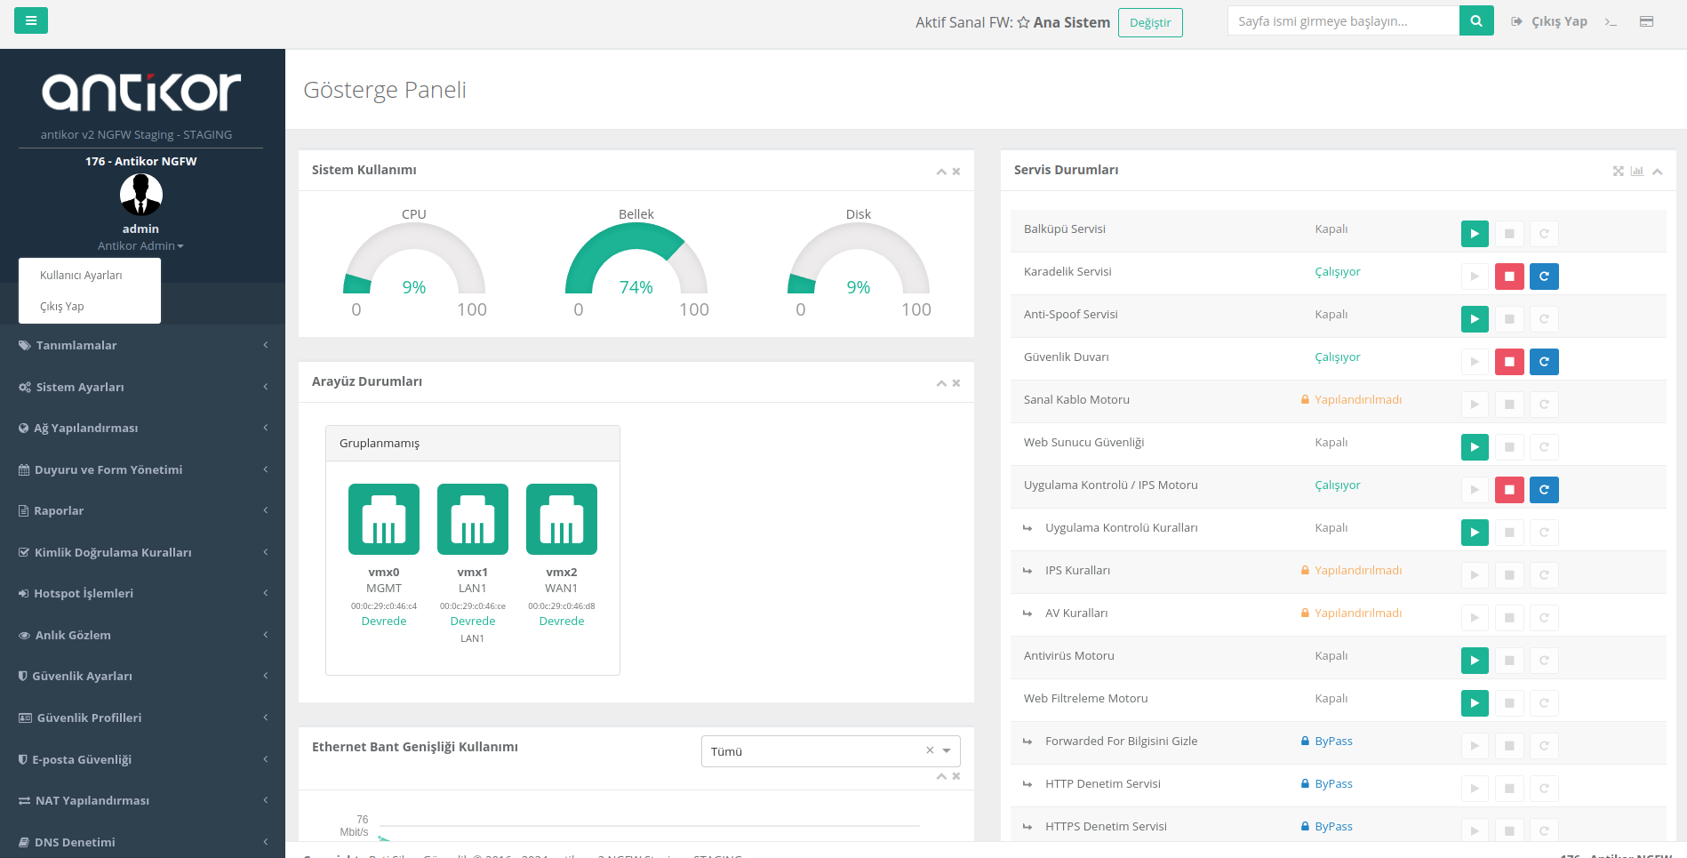Expand Duyuru ve Form Yönetimi menu
1687x858 pixels.
pos(142,469)
